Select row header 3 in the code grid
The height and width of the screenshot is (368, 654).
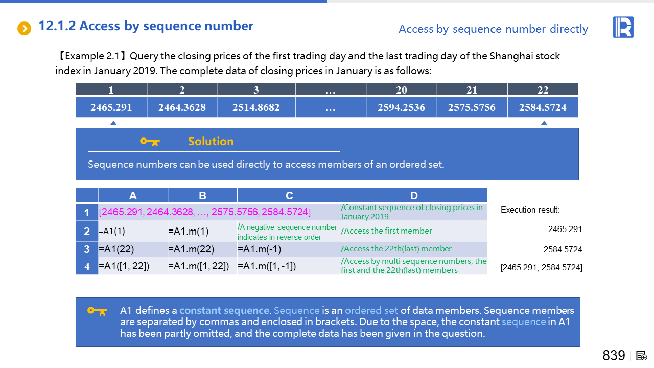click(87, 249)
